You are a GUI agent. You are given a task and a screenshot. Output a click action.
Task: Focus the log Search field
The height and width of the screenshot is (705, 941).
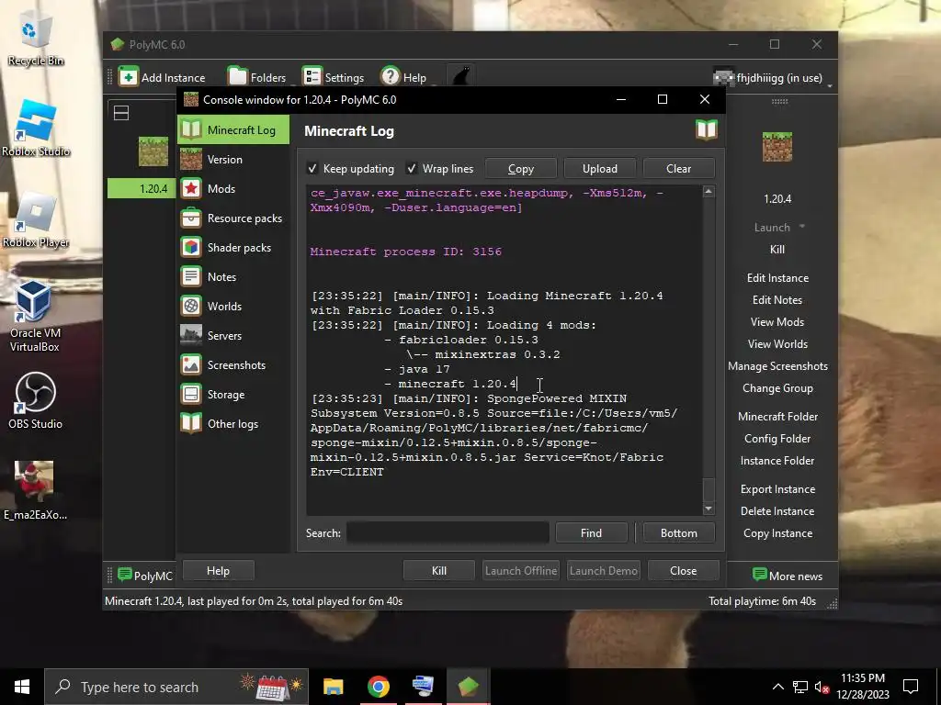pyautogui.click(x=448, y=533)
